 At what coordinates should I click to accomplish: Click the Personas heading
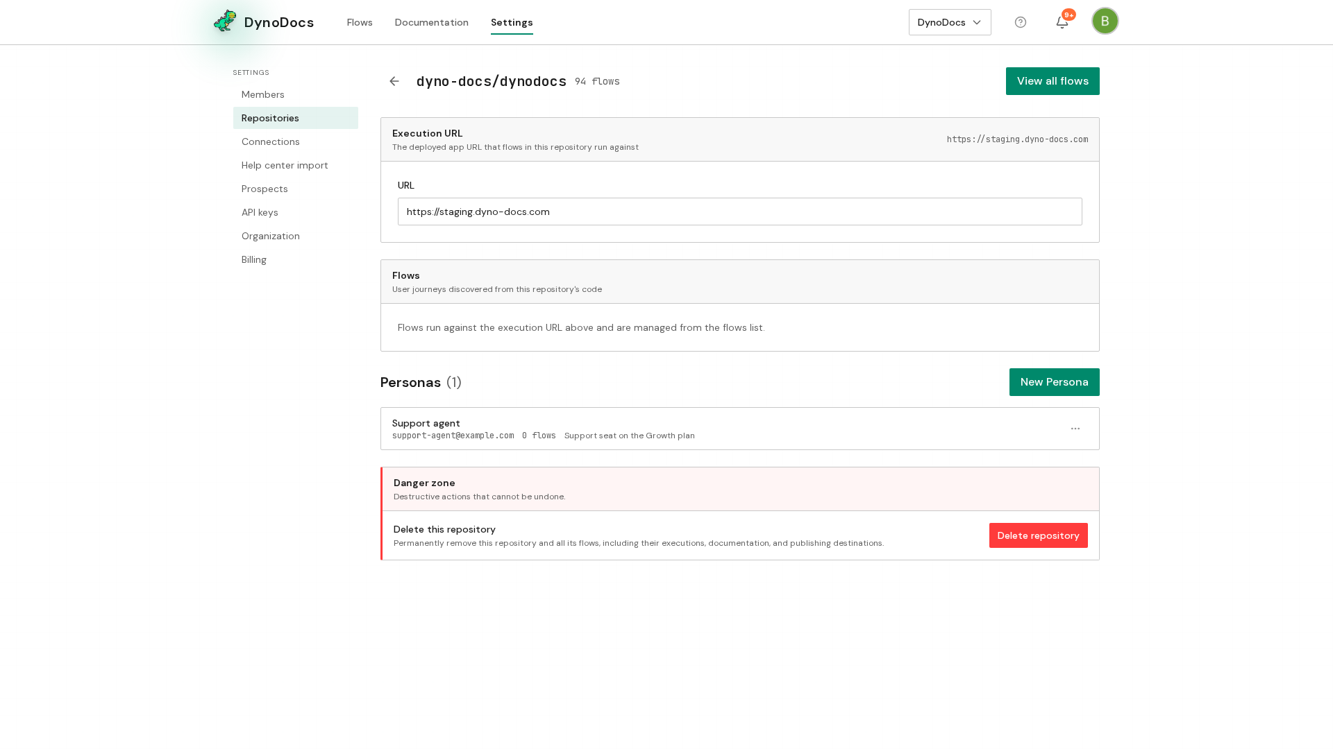(410, 382)
